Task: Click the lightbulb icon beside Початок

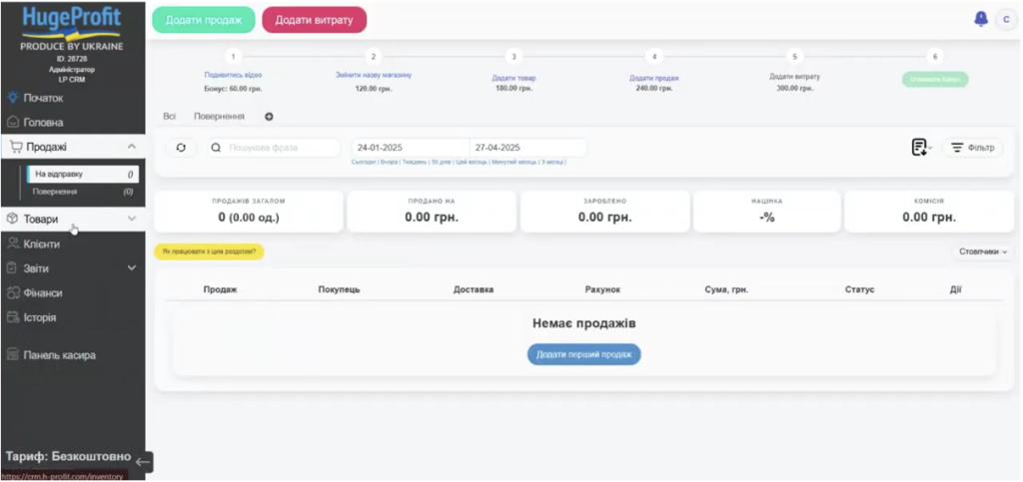Action: pos(12,98)
